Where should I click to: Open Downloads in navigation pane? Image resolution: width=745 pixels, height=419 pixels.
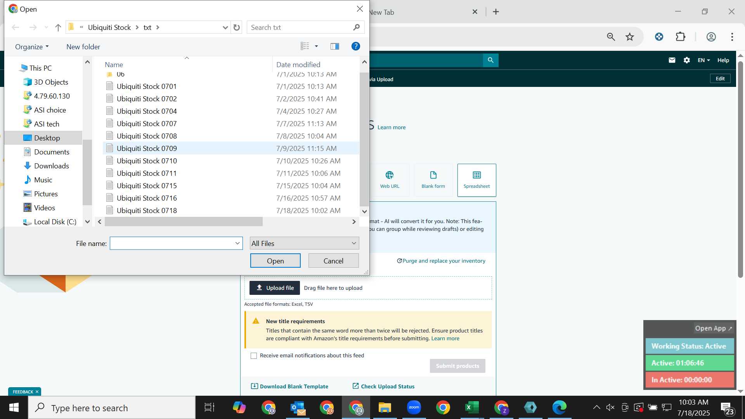(x=51, y=166)
